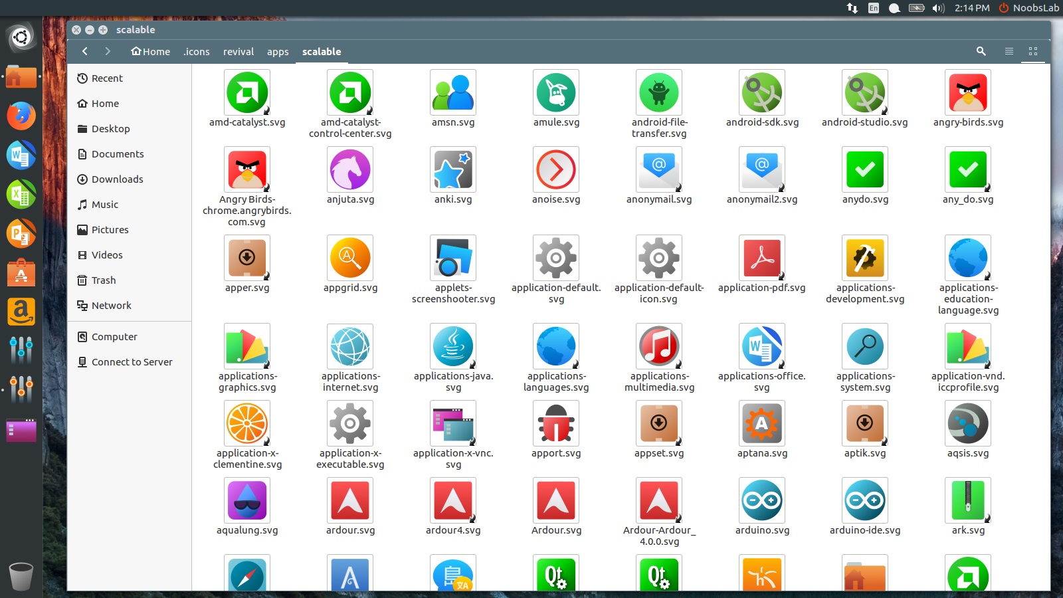Select the clementine orange icon
This screenshot has width=1063, height=598.
pyautogui.click(x=247, y=423)
